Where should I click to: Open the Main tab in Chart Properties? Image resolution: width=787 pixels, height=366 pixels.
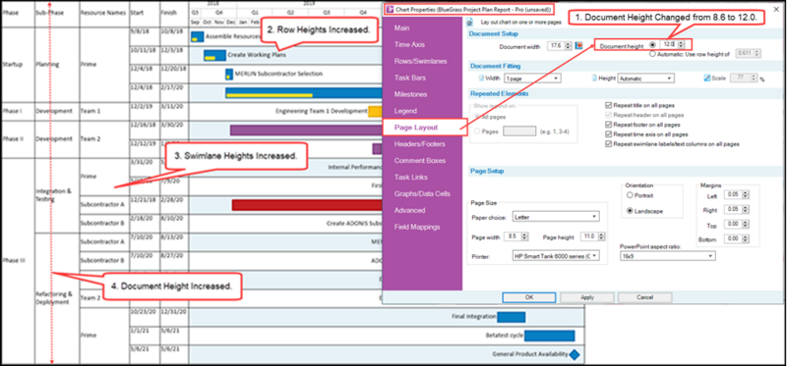[x=401, y=28]
